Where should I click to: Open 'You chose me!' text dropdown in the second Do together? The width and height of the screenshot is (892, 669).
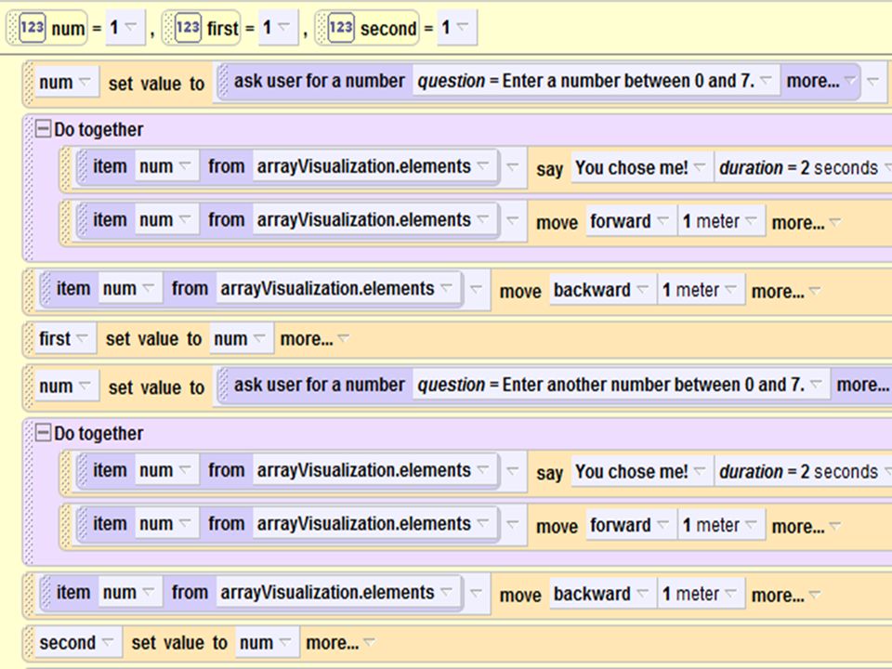(640, 472)
